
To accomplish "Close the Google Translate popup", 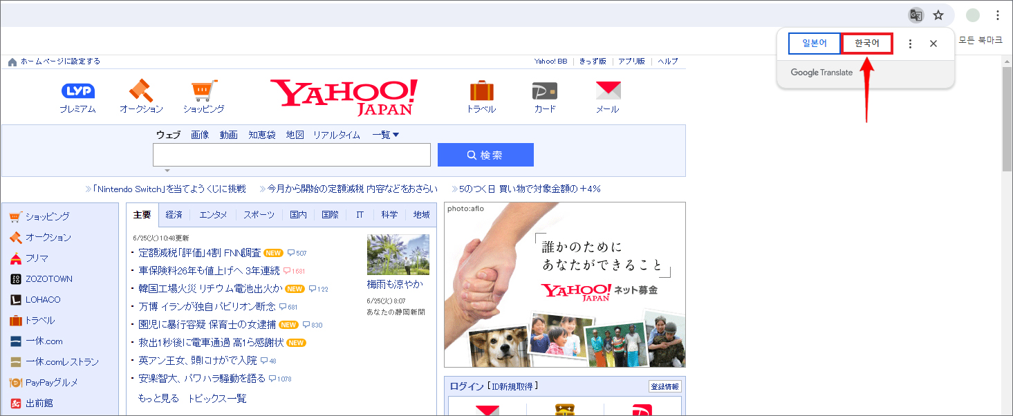I will point(933,44).
